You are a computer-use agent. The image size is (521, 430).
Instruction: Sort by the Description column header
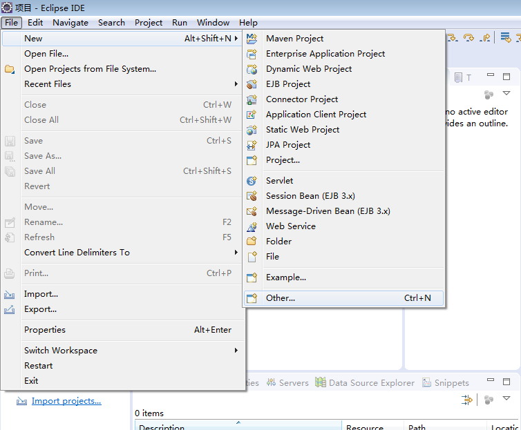(238, 426)
